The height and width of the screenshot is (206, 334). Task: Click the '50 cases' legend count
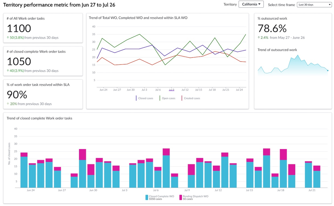point(188,199)
